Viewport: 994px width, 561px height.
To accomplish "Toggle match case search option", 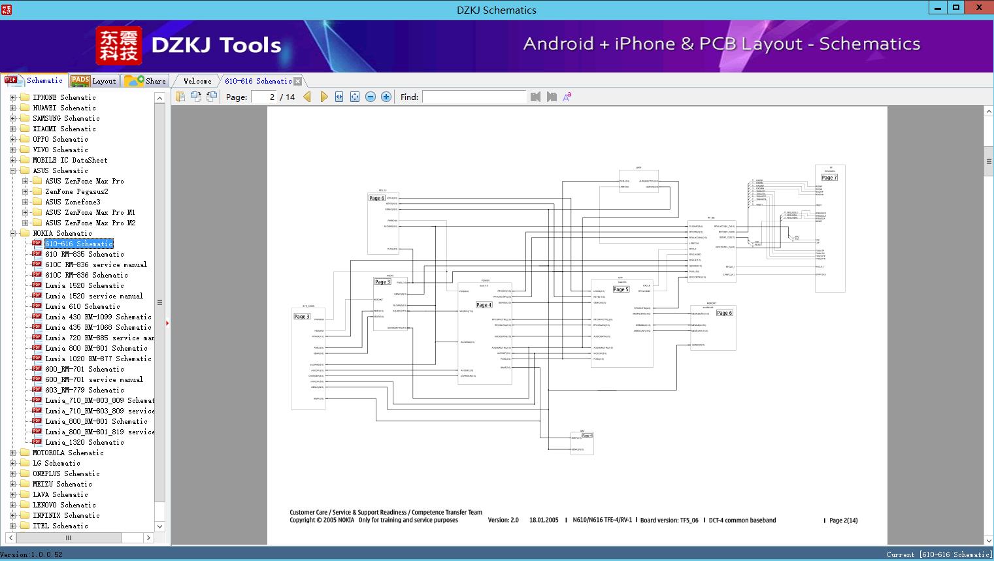I will tap(567, 97).
